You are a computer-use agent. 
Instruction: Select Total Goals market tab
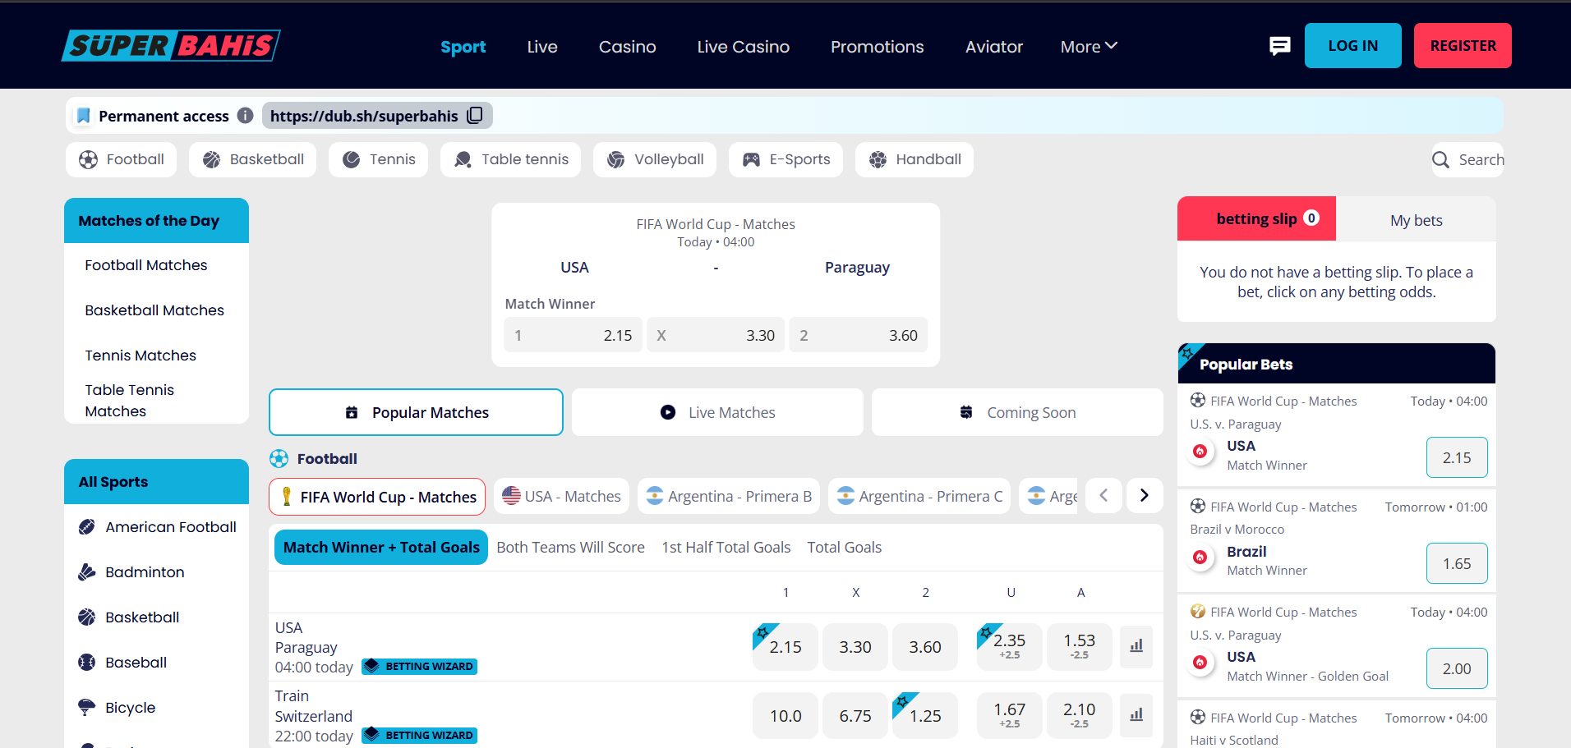pos(844,548)
